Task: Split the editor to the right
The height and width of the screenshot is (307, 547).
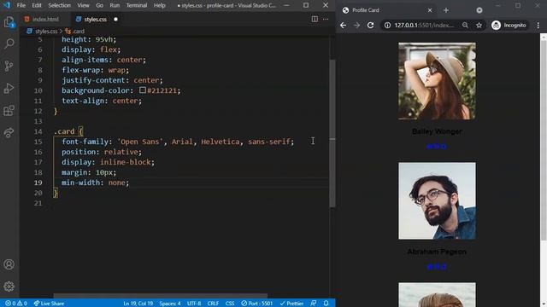Action: pos(315,19)
